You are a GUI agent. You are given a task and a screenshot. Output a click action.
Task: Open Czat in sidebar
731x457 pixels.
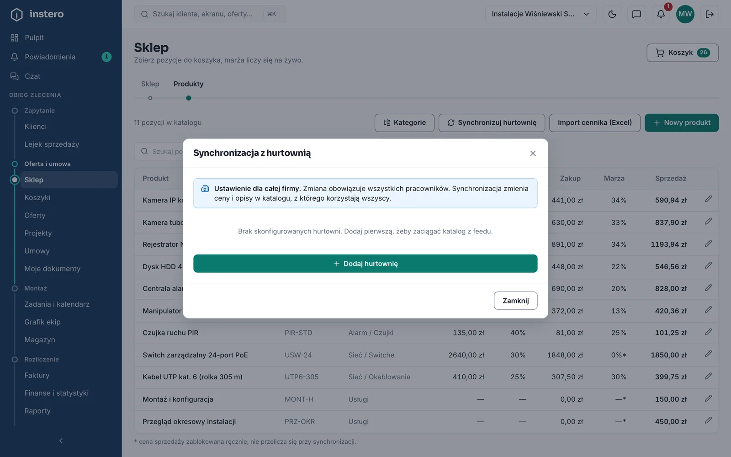coord(61,76)
